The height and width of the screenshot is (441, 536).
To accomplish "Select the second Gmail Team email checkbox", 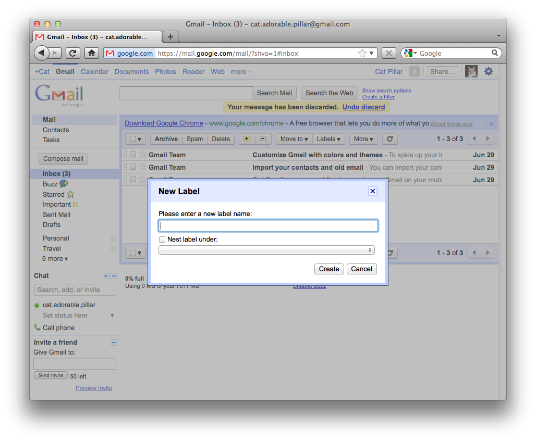I will (x=133, y=167).
